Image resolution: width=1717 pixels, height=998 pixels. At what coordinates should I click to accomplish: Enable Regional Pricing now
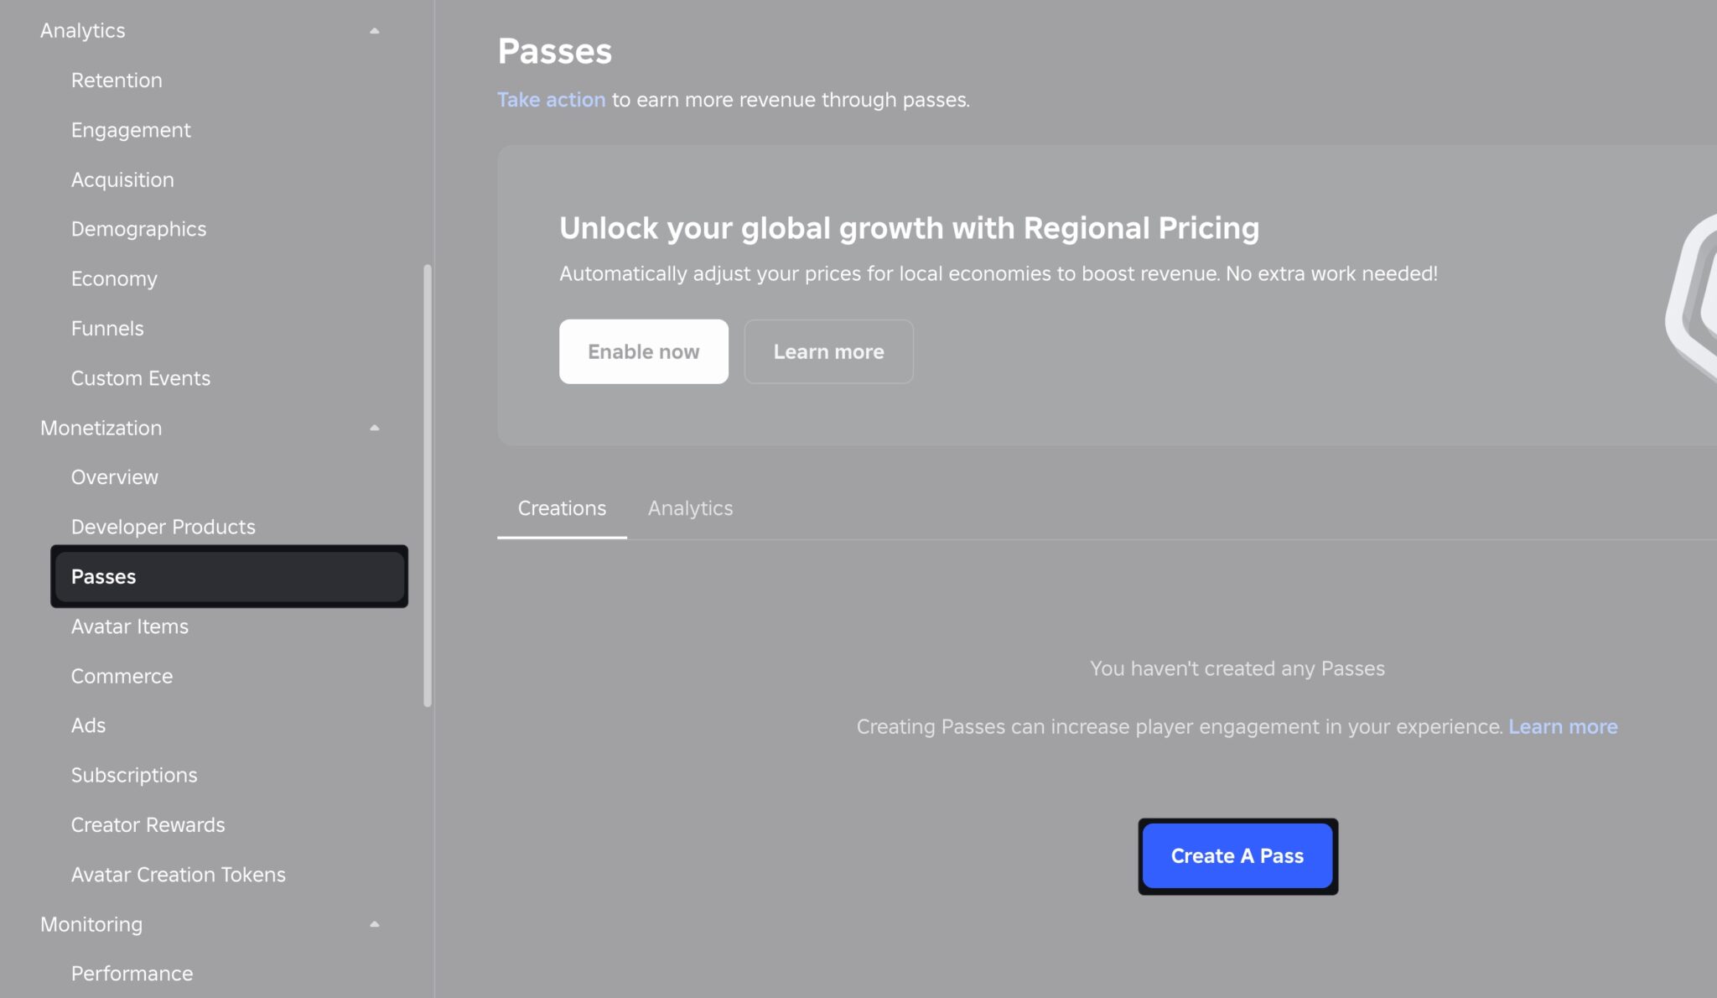(643, 351)
